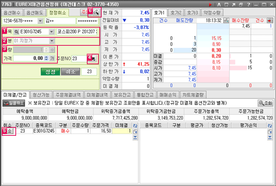Refresh the holdings table with blue arrows icon

(269, 126)
